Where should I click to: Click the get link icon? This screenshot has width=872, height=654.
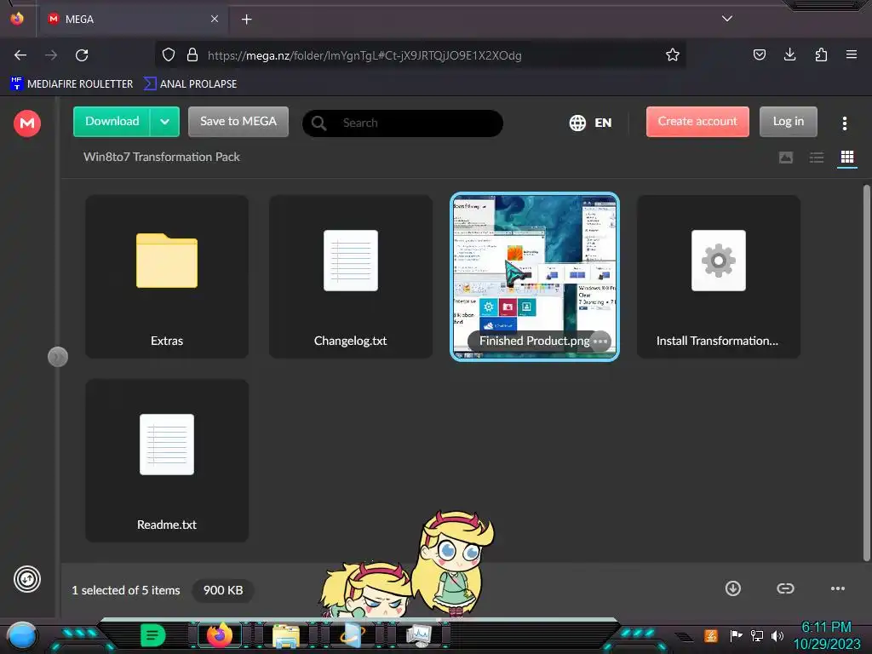(785, 588)
